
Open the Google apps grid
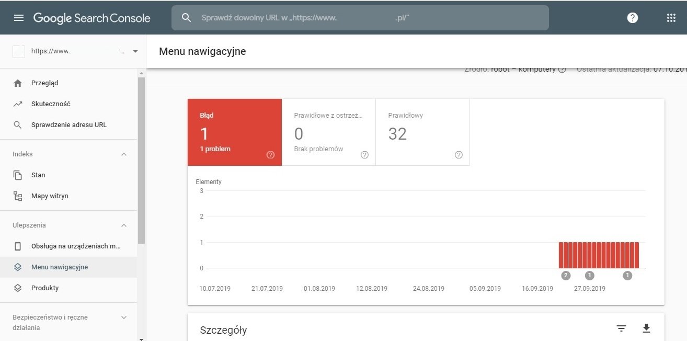coord(672,18)
